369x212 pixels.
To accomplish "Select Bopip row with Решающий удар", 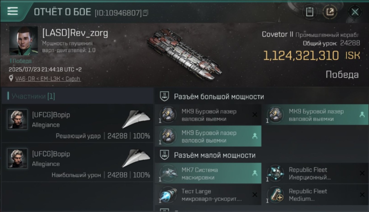I will (77, 123).
